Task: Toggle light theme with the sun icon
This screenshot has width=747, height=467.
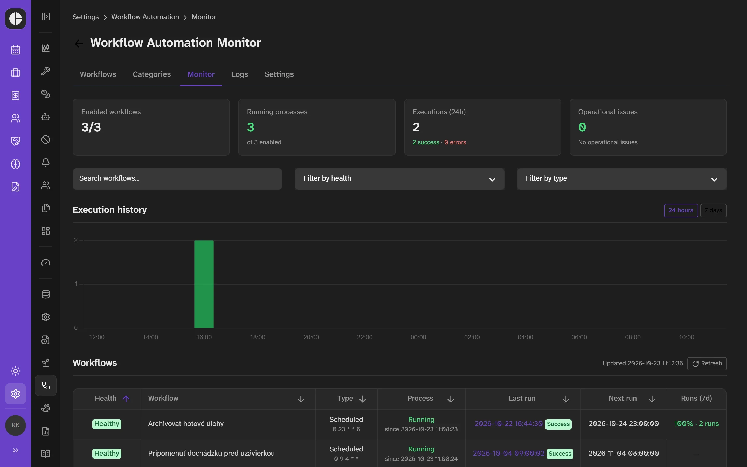Action: pyautogui.click(x=16, y=371)
